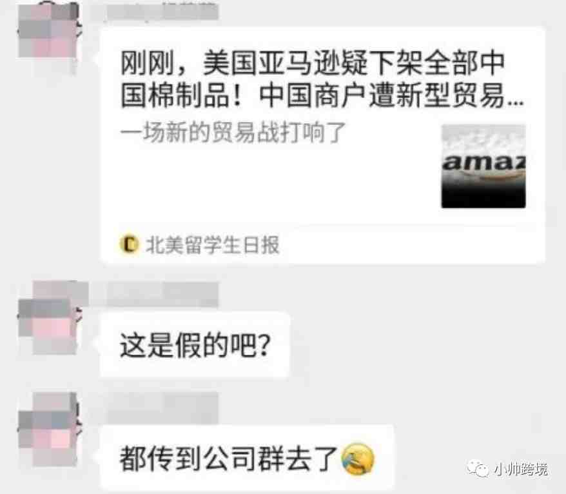Click the question mark ending 这是假的吧?

(265, 345)
